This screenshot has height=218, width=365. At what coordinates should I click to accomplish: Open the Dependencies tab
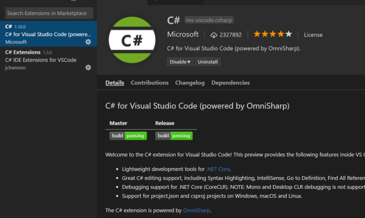point(230,83)
